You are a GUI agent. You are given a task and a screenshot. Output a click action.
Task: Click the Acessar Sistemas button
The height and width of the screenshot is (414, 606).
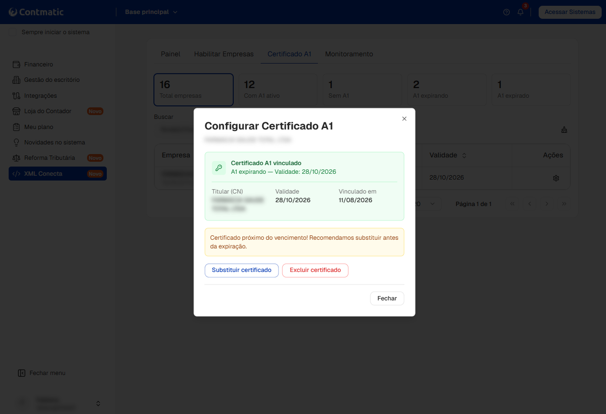[x=570, y=12]
